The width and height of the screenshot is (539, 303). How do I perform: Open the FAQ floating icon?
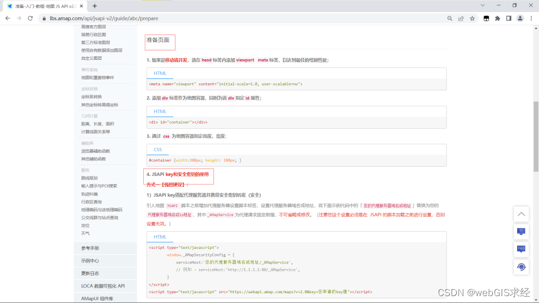click(x=521, y=249)
